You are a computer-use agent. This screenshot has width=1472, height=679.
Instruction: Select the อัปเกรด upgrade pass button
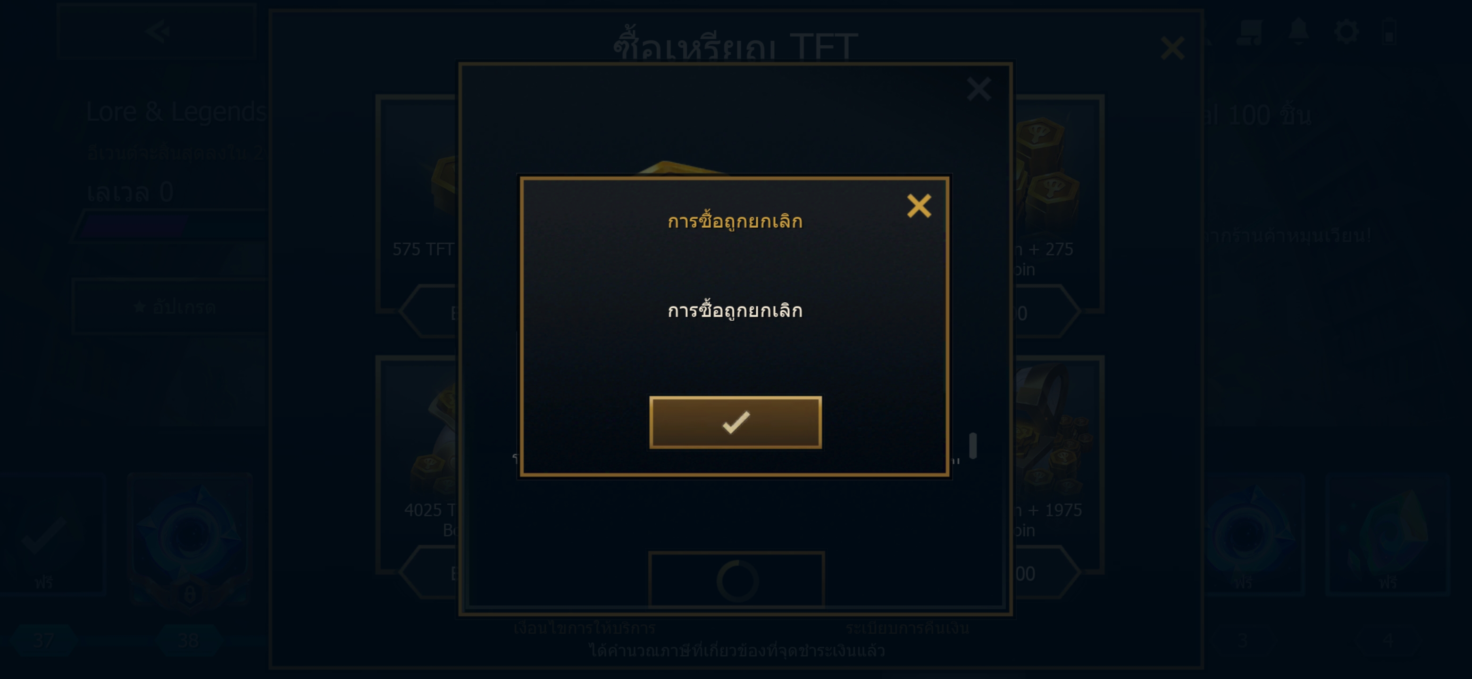click(x=170, y=306)
